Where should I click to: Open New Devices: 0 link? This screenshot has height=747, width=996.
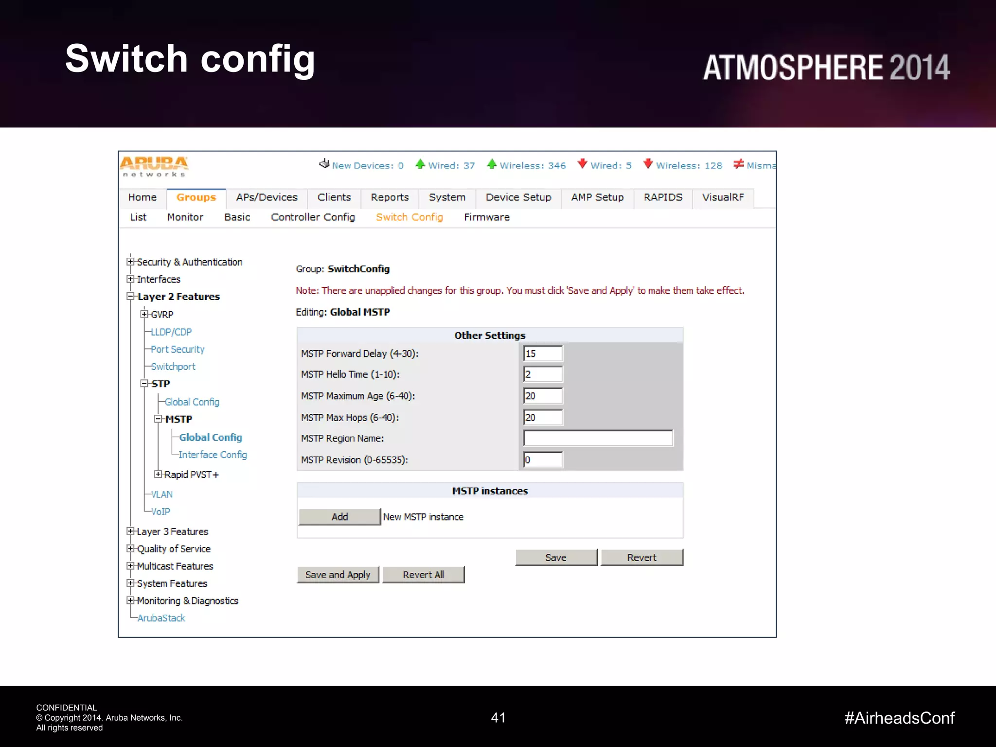[x=368, y=165]
